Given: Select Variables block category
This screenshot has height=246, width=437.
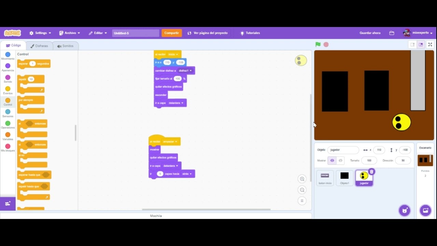Looking at the screenshot, I should 8,136.
